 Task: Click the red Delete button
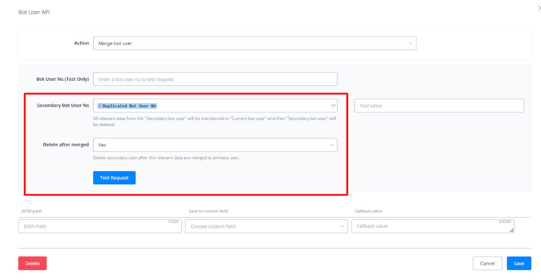[32, 263]
